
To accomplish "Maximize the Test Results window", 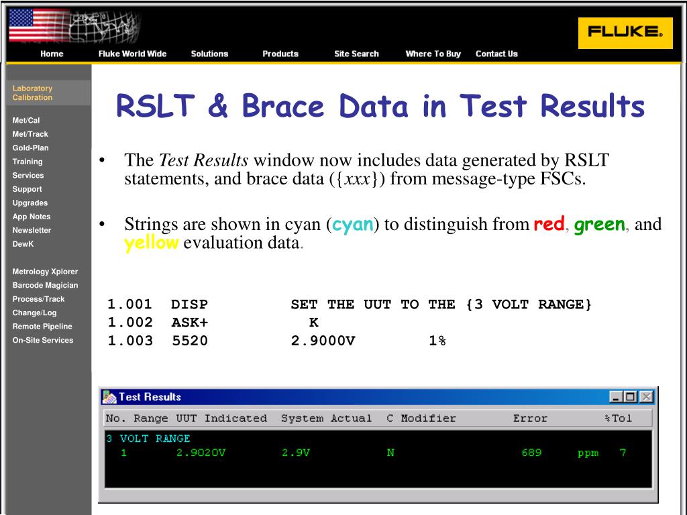I will 631,397.
